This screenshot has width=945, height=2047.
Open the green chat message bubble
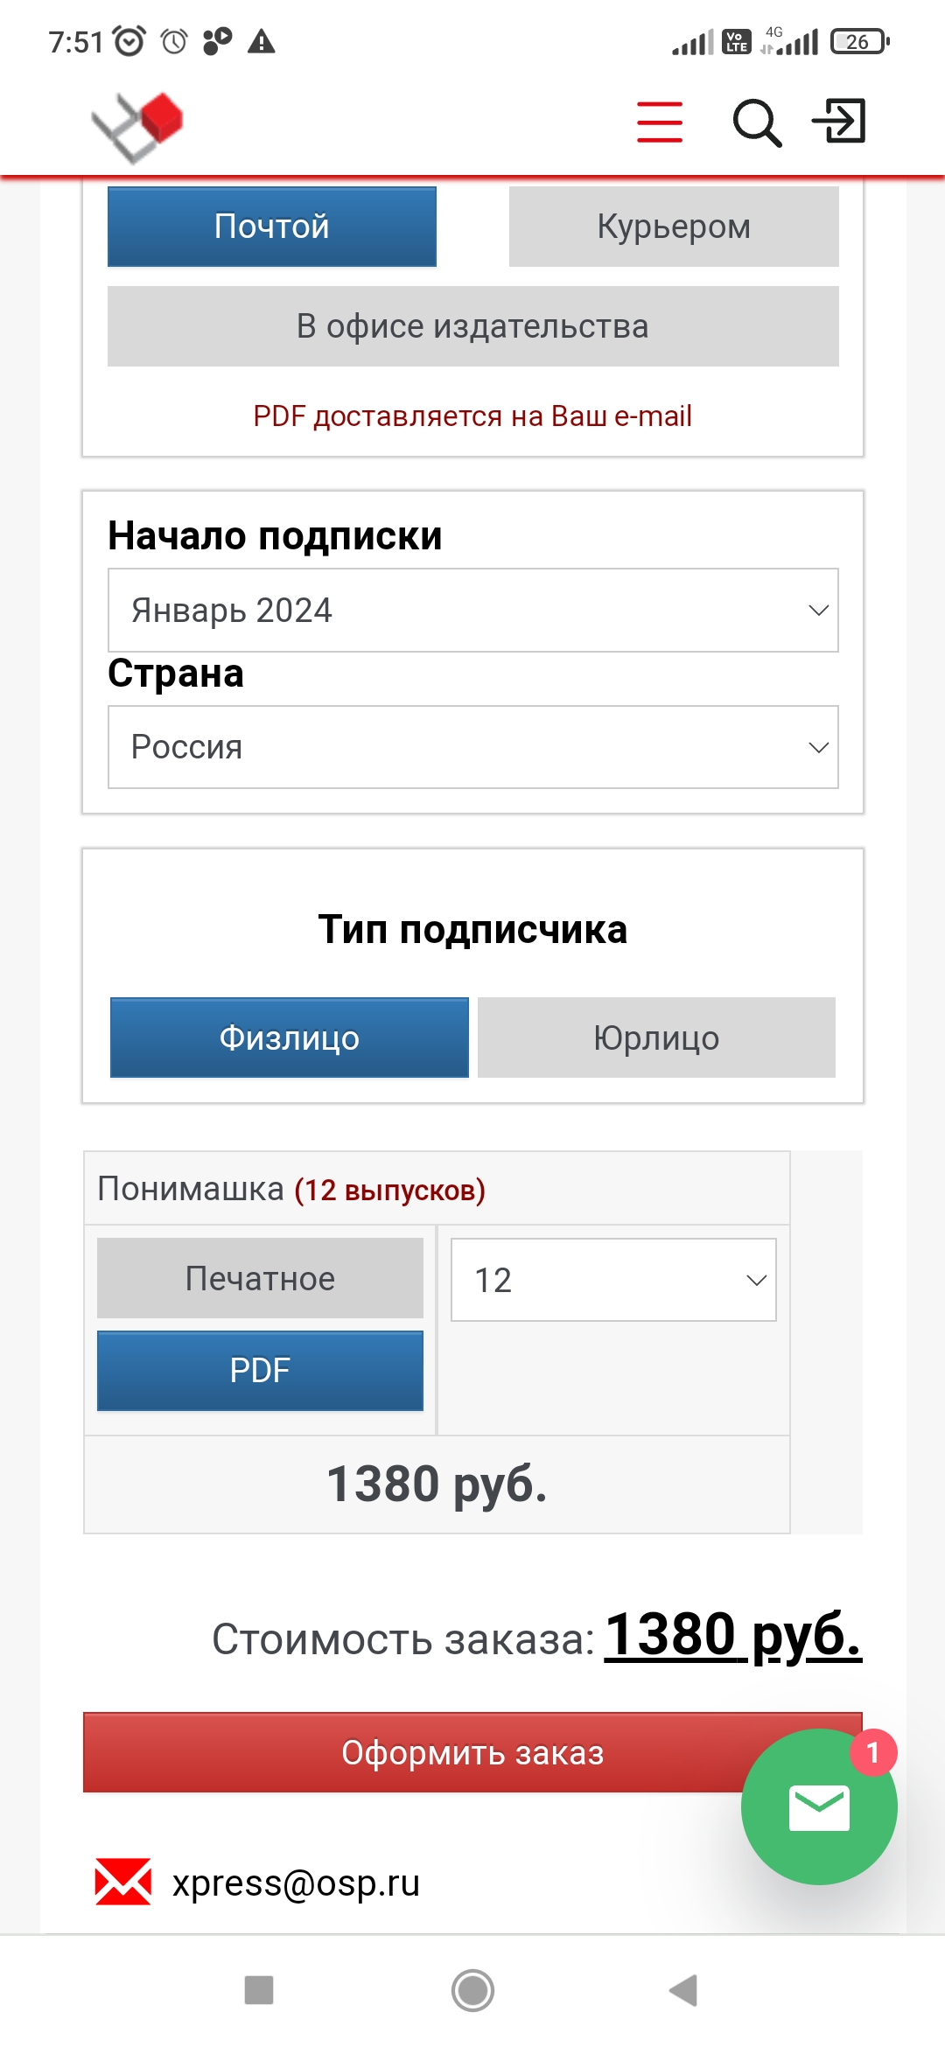(x=818, y=1807)
